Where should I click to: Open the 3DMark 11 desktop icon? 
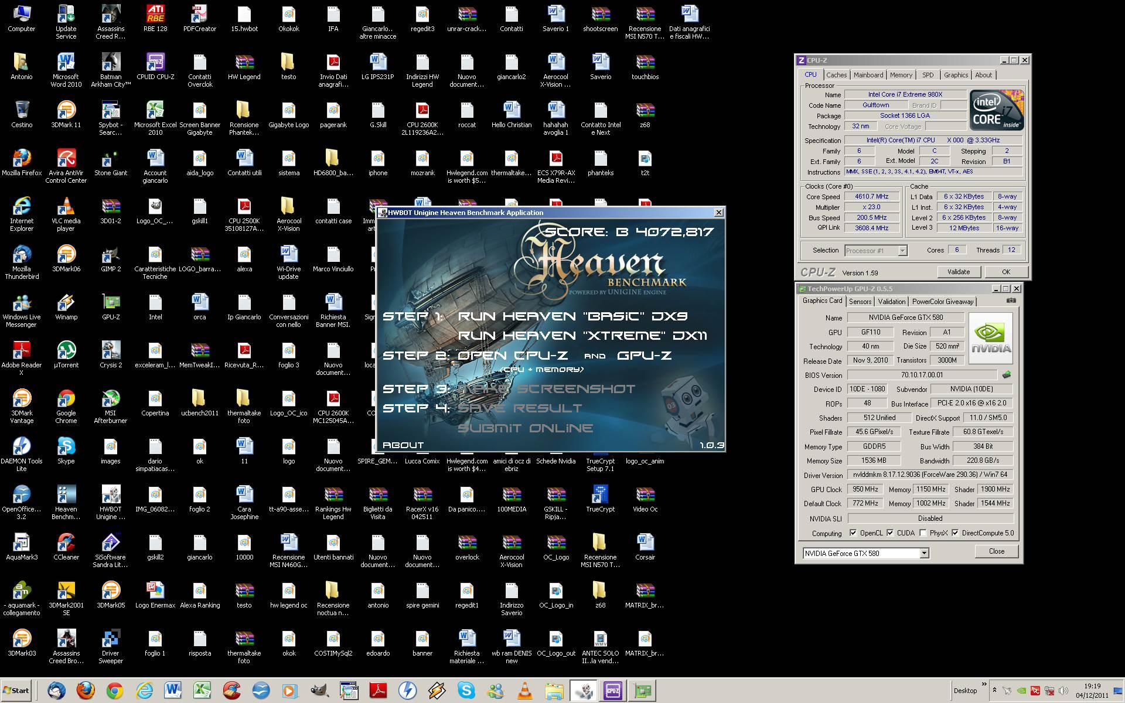coord(66,114)
